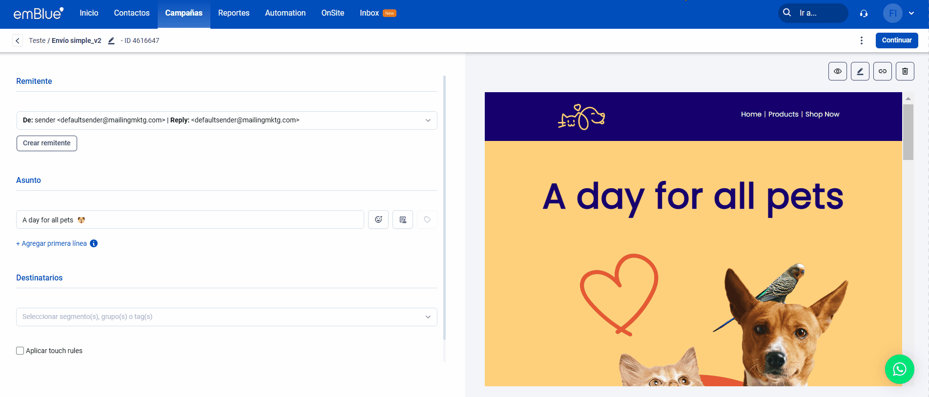The width and height of the screenshot is (929, 397).
Task: Open the OnSite menu
Action: [332, 13]
